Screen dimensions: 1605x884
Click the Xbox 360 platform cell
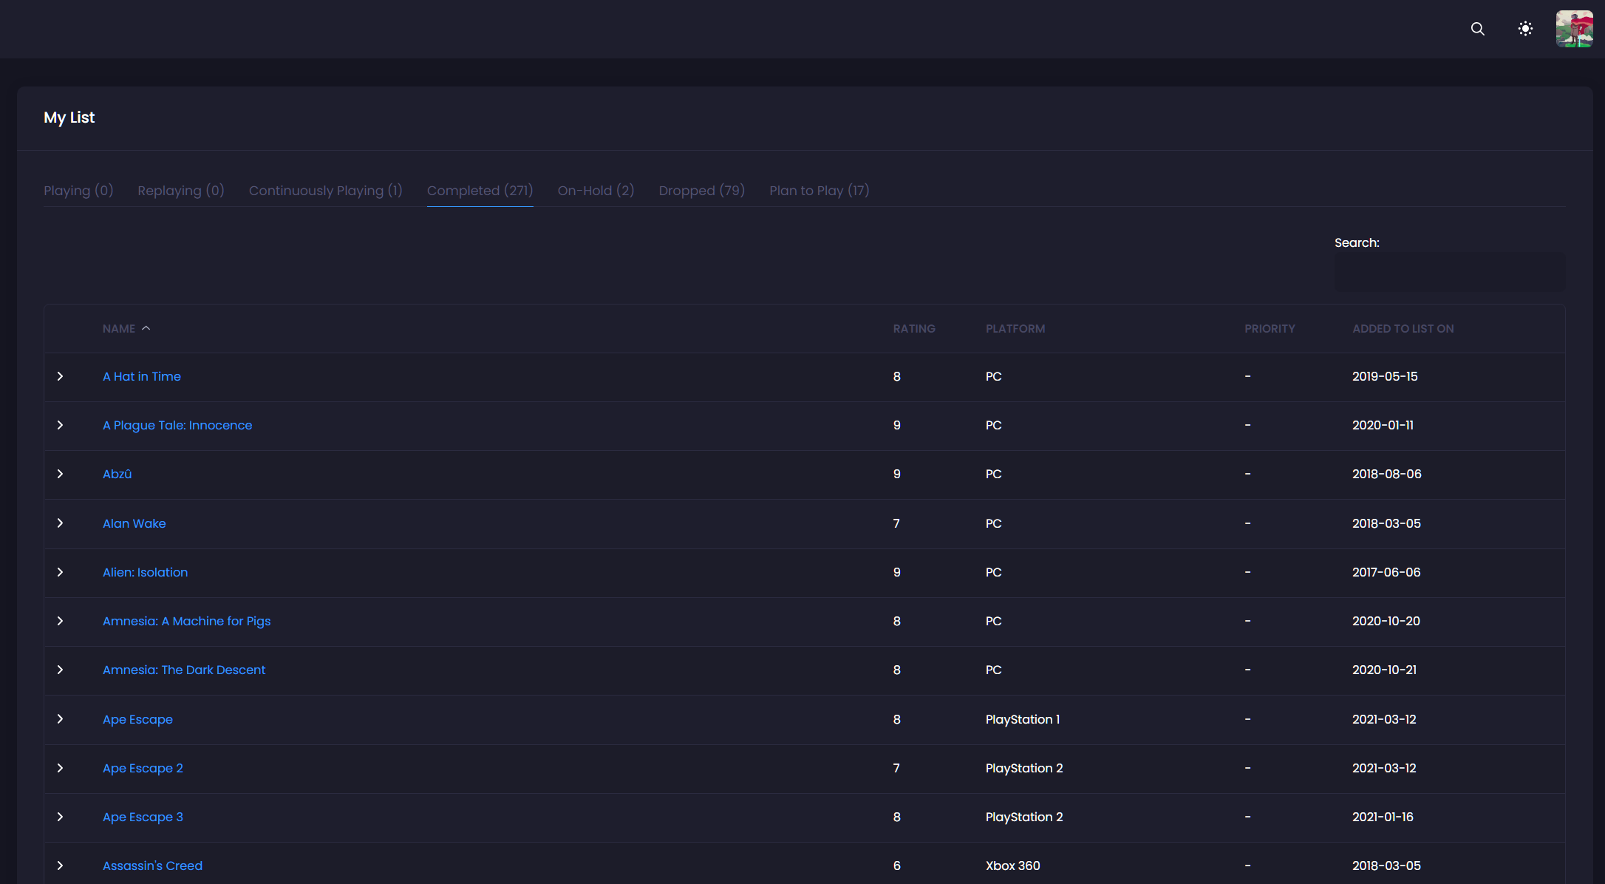pos(1013,866)
